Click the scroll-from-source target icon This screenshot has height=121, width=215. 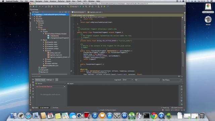pos(60,12)
